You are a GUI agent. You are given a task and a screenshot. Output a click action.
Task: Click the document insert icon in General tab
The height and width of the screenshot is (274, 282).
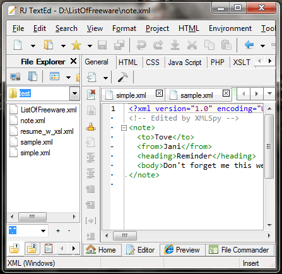pyautogui.click(x=91, y=77)
